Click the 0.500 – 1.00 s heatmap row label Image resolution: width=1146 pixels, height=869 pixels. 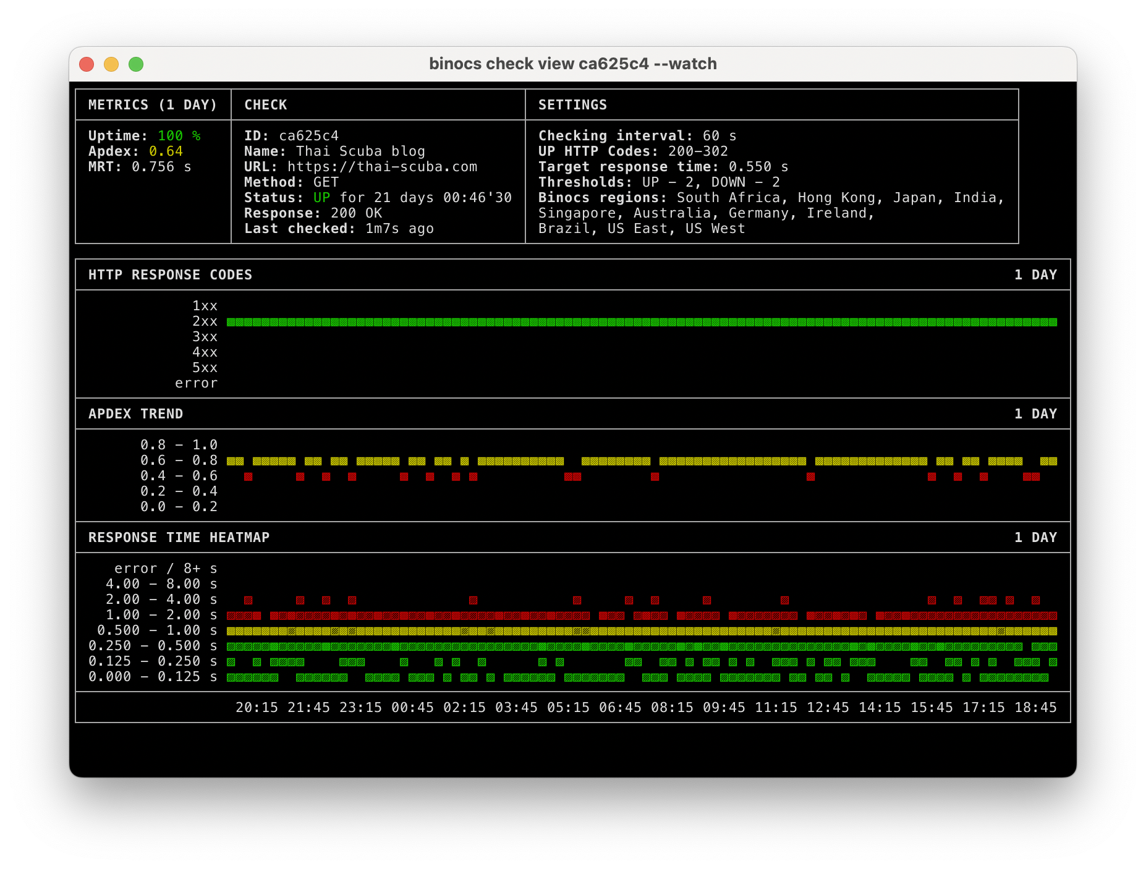coord(157,630)
